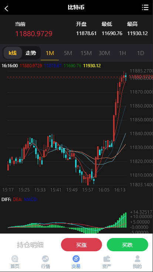Tap the green 买跌 buy-down button

click(x=127, y=245)
